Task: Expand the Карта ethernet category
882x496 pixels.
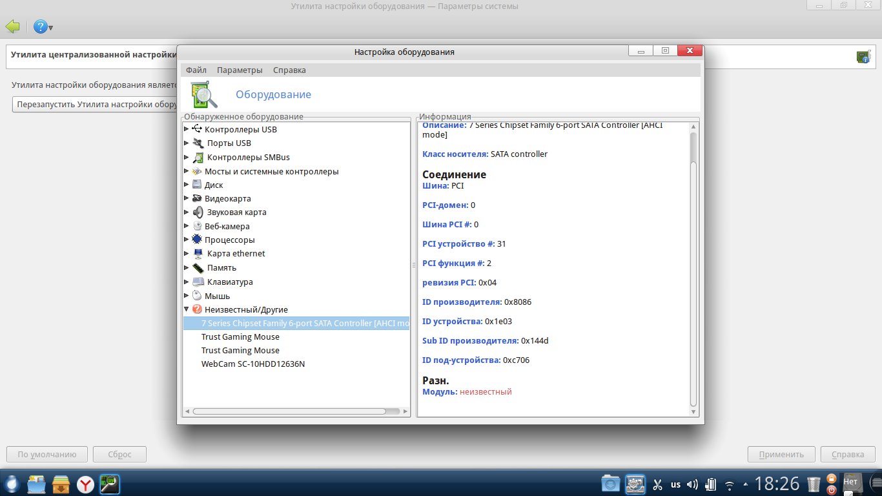Action: [187, 253]
